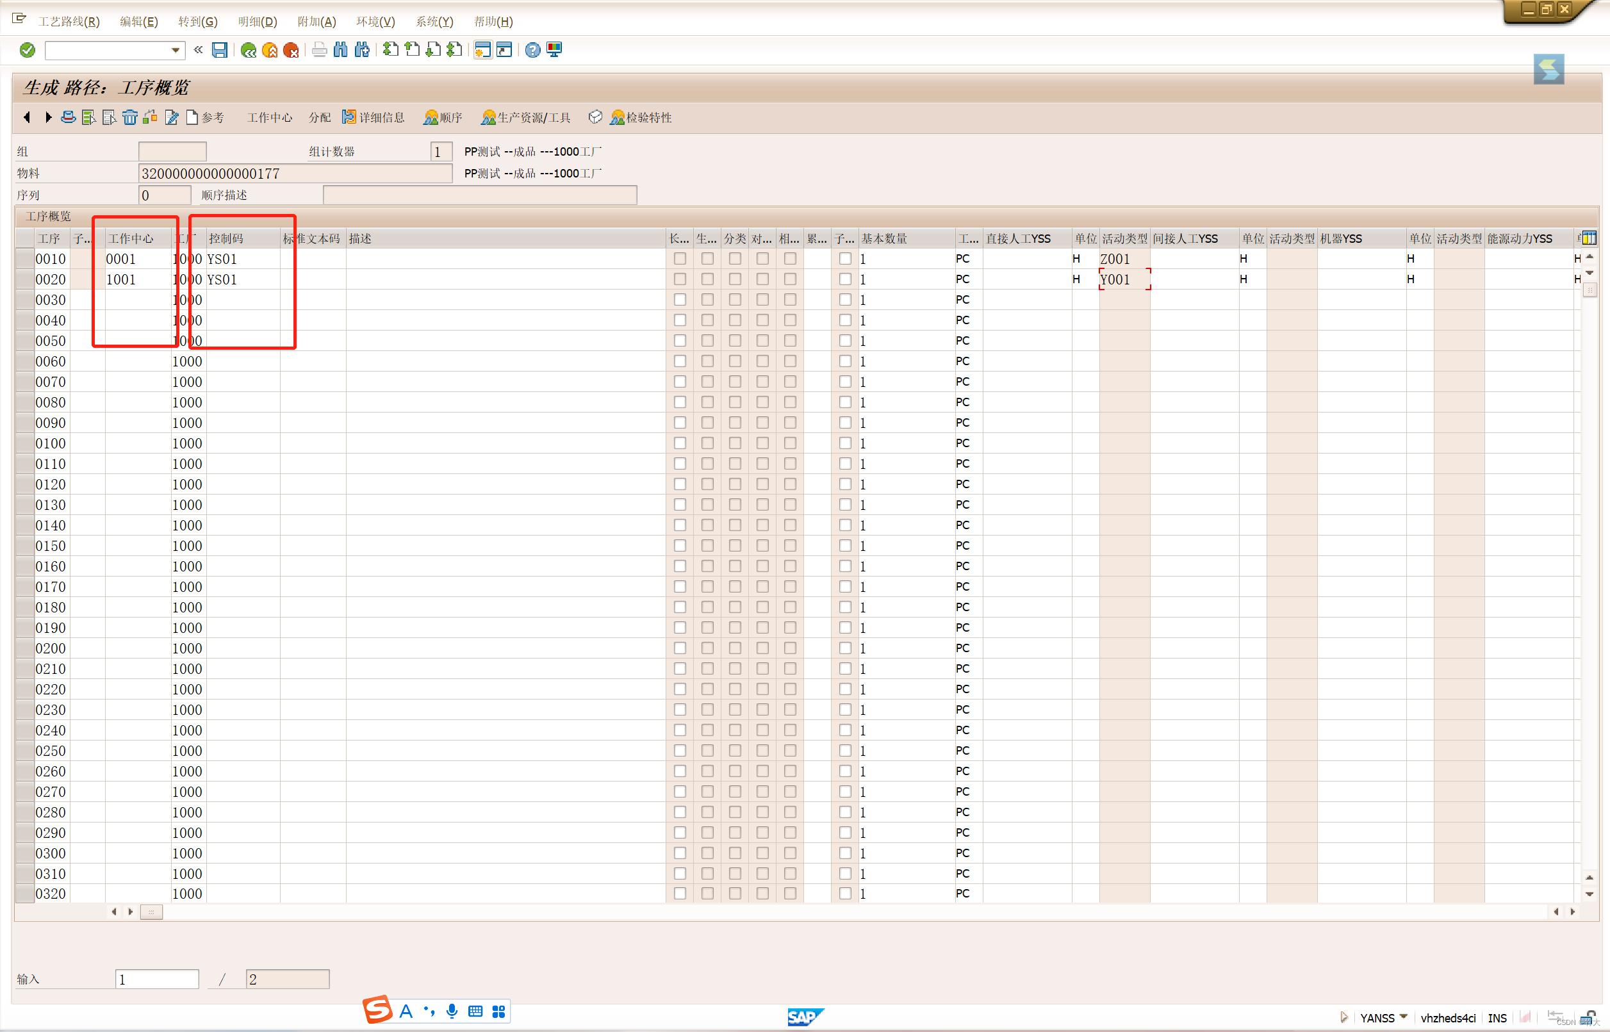Click the 工作中心 button

click(269, 117)
